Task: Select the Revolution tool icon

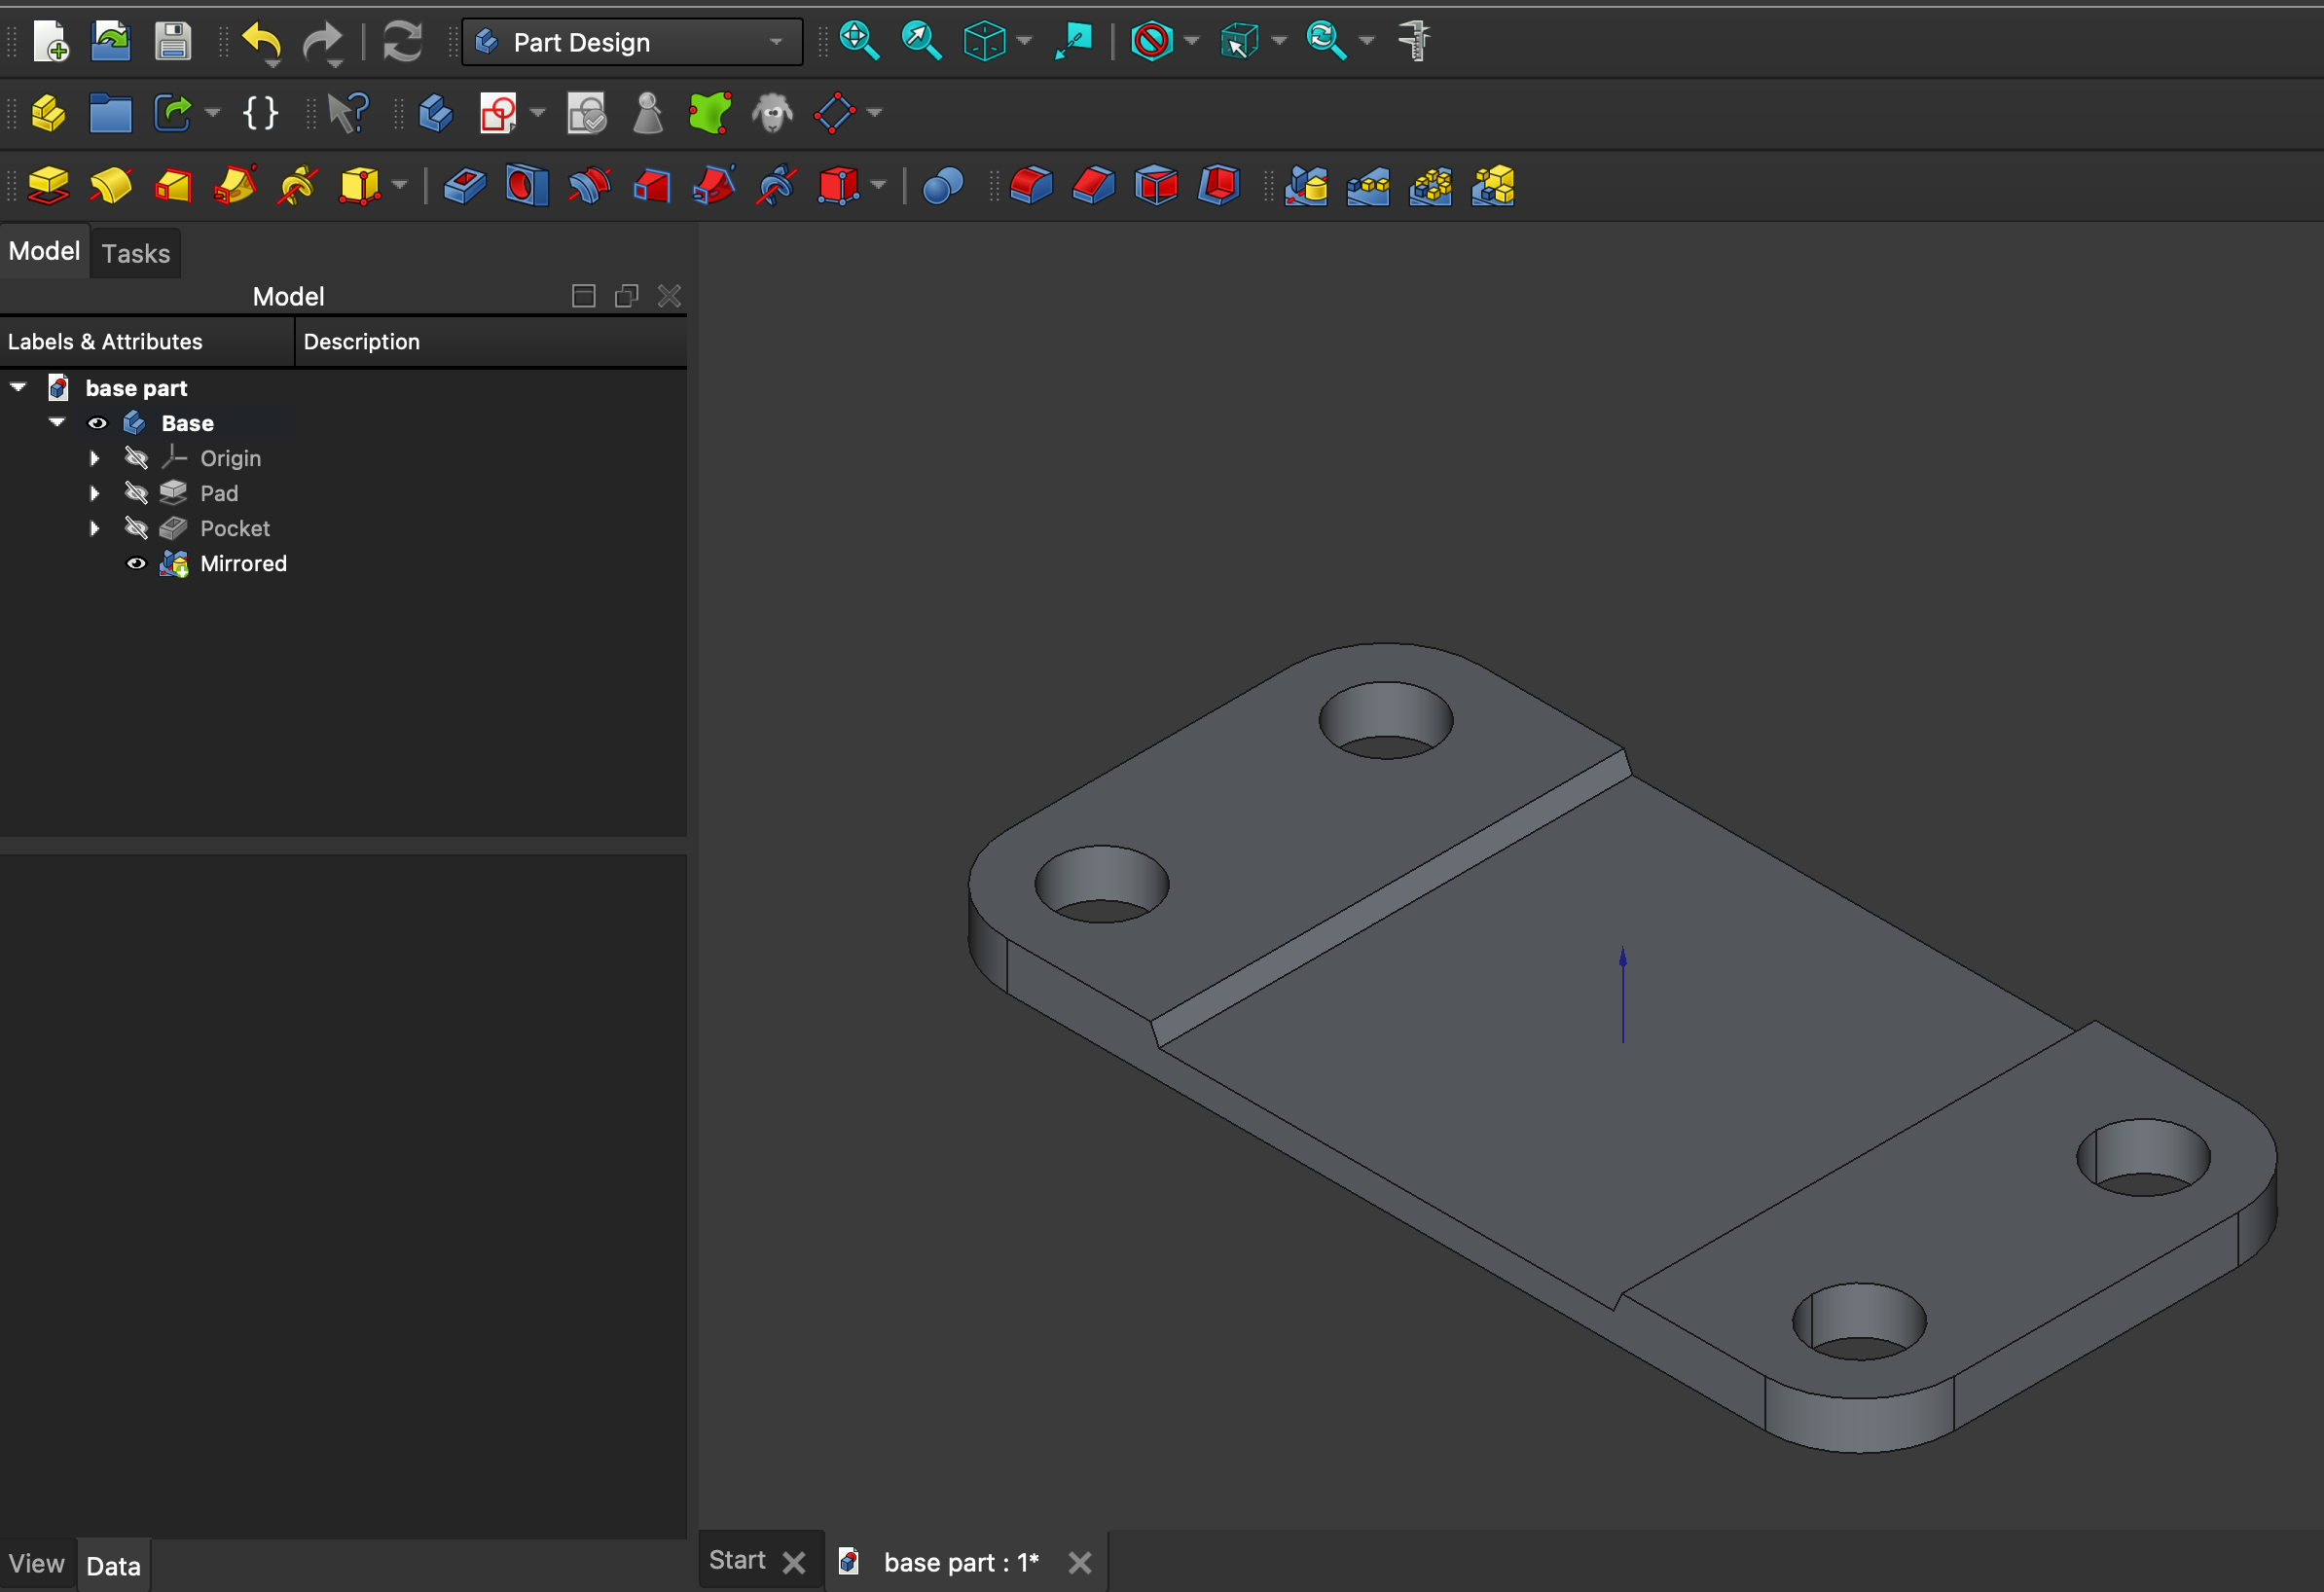Action: pos(111,186)
